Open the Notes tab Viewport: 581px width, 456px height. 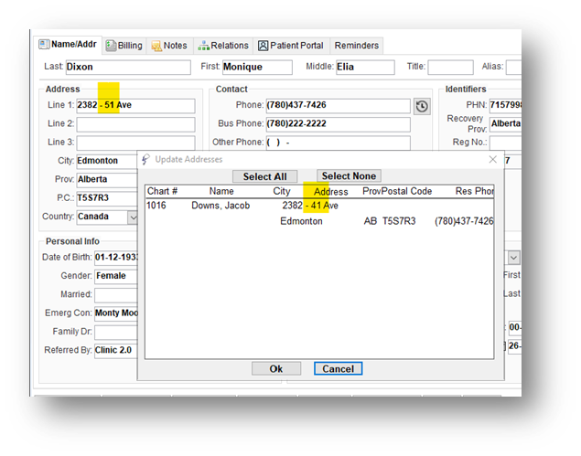point(169,46)
